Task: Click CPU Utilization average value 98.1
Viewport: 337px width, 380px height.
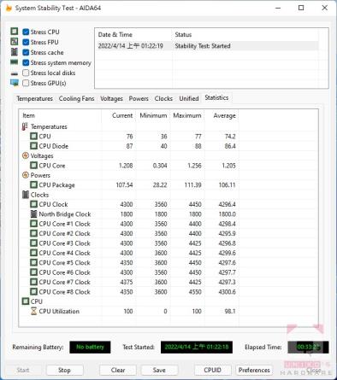Action: point(230,311)
